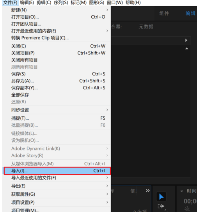This screenshot has width=197, height=212.
Task: Click the 00;0 timecode field
Action: 190,201
